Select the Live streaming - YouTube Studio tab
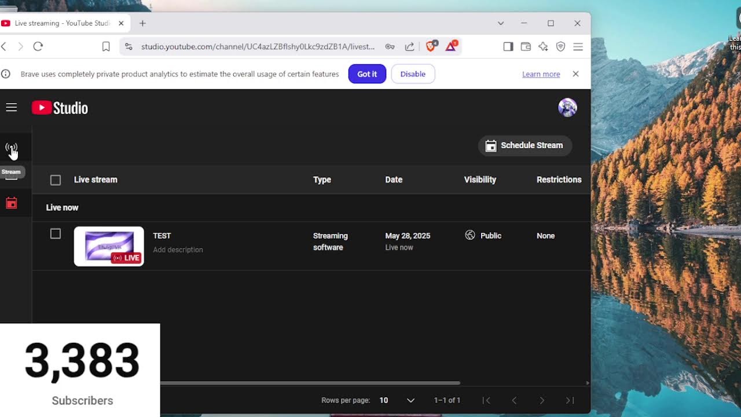 click(62, 23)
